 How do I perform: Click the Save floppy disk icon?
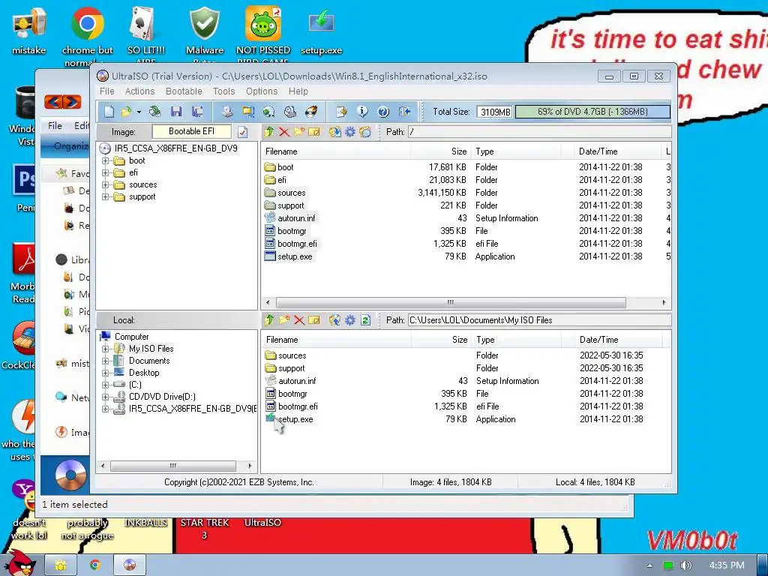point(176,112)
